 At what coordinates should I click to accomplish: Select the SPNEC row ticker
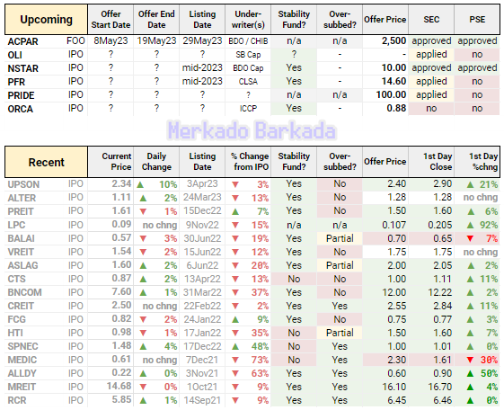point(22,347)
